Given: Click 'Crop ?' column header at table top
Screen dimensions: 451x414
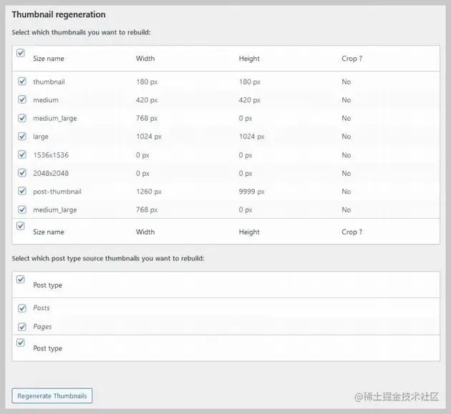Looking at the screenshot, I should coord(351,59).
